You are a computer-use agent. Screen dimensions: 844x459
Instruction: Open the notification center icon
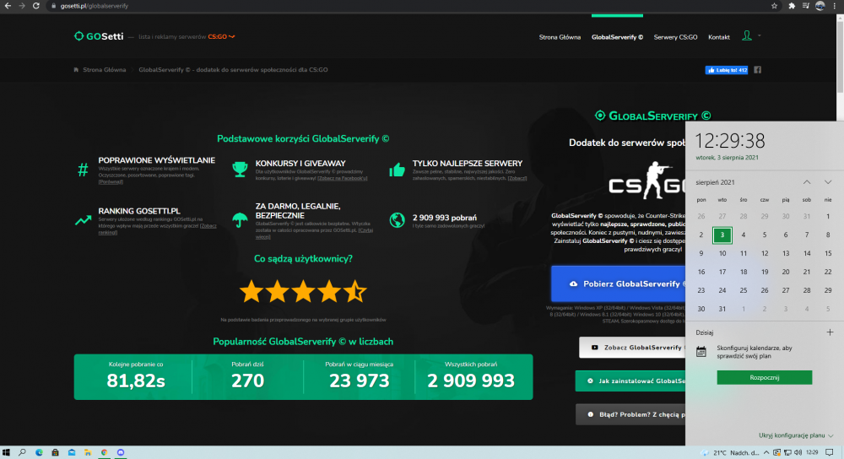pyautogui.click(x=830, y=452)
